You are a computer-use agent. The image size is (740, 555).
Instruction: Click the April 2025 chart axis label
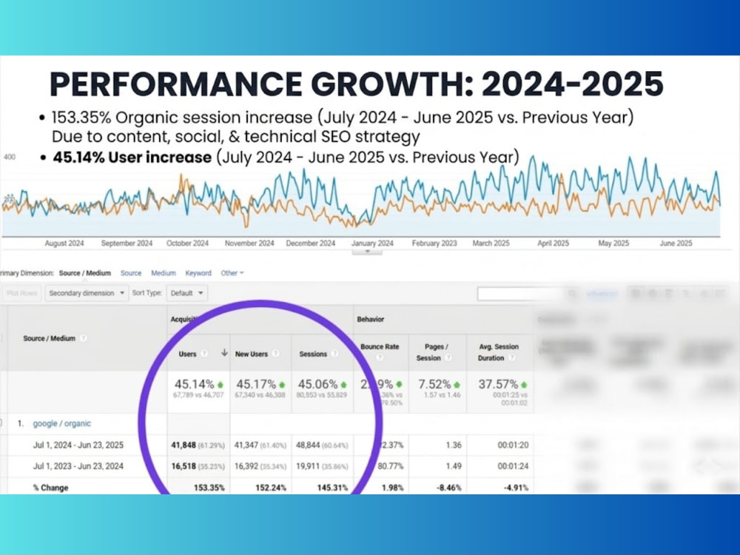553,243
